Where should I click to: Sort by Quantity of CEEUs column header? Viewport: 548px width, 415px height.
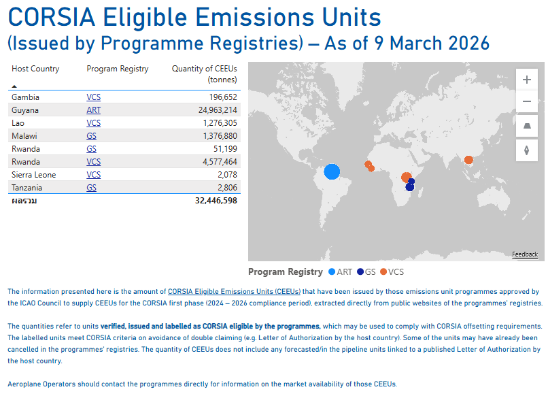(205, 73)
